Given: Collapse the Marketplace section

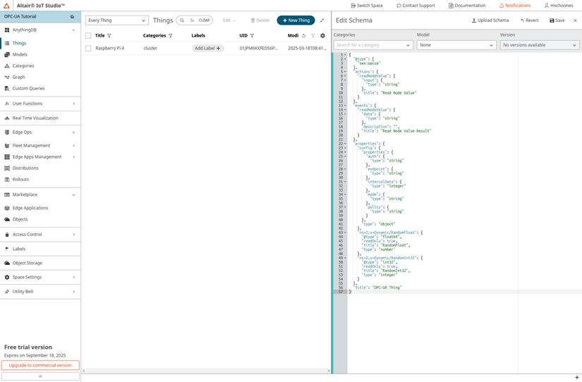Looking at the screenshot, I should [73, 195].
